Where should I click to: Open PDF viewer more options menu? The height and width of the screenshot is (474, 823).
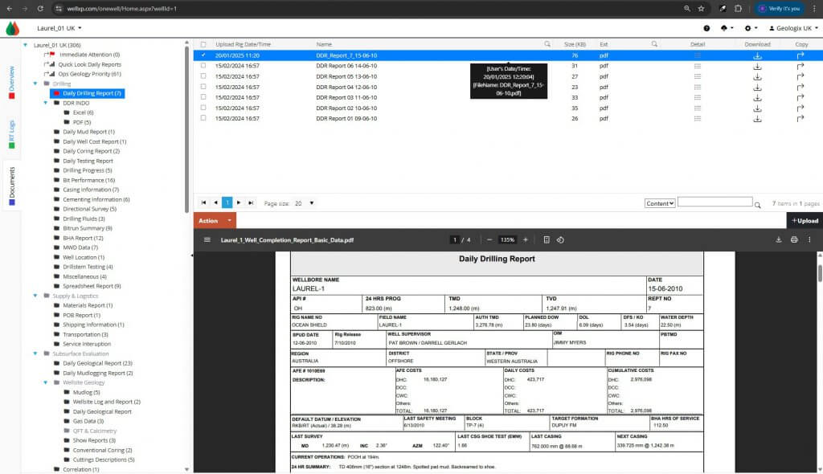click(x=809, y=240)
